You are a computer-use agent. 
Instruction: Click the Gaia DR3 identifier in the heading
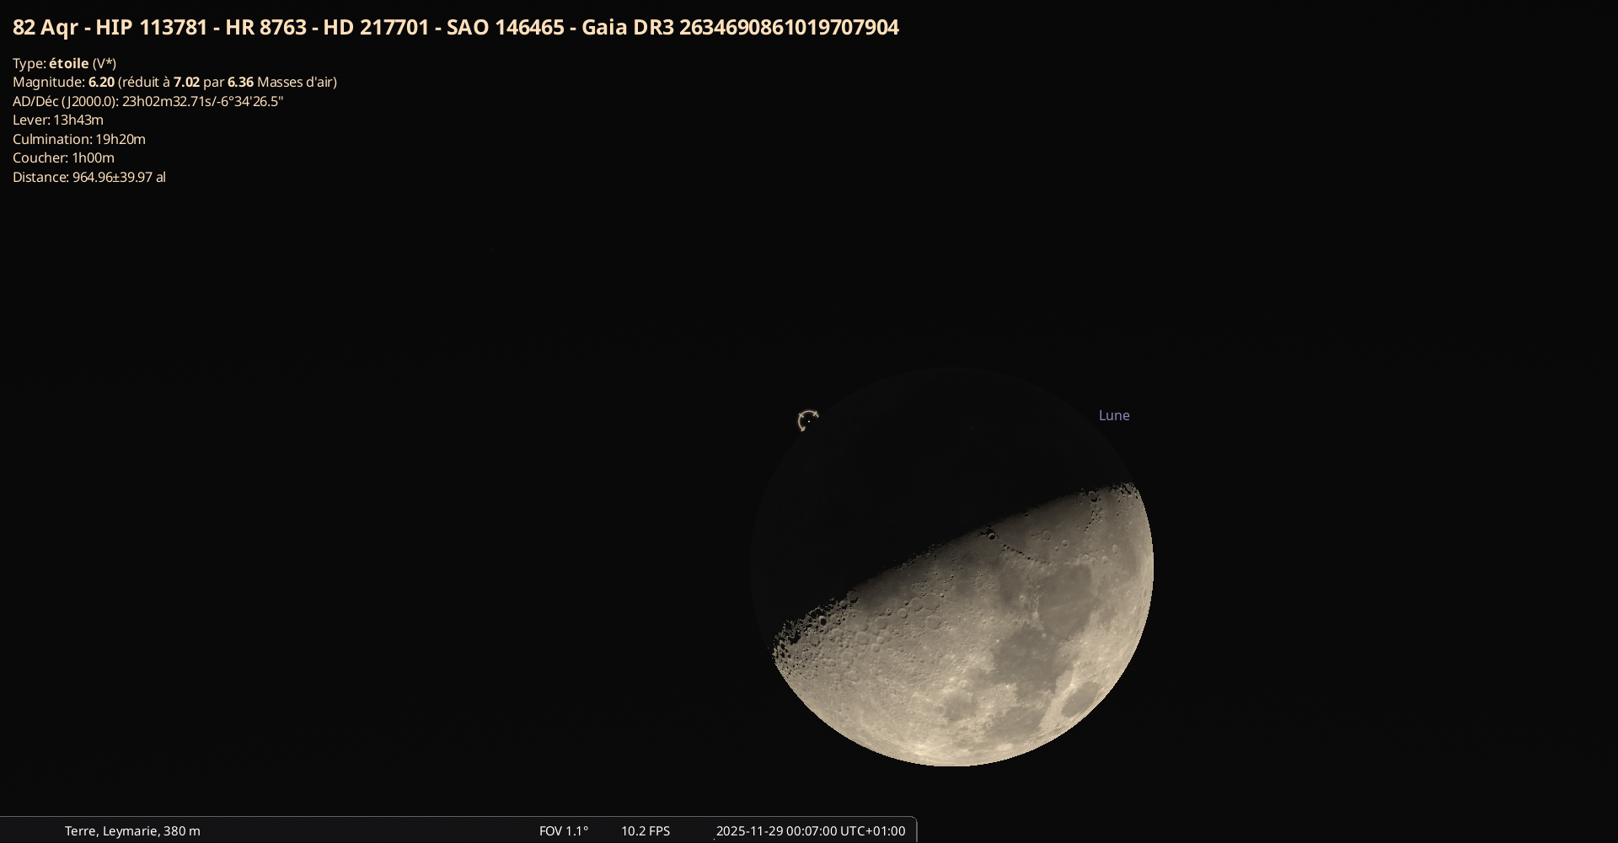(740, 28)
